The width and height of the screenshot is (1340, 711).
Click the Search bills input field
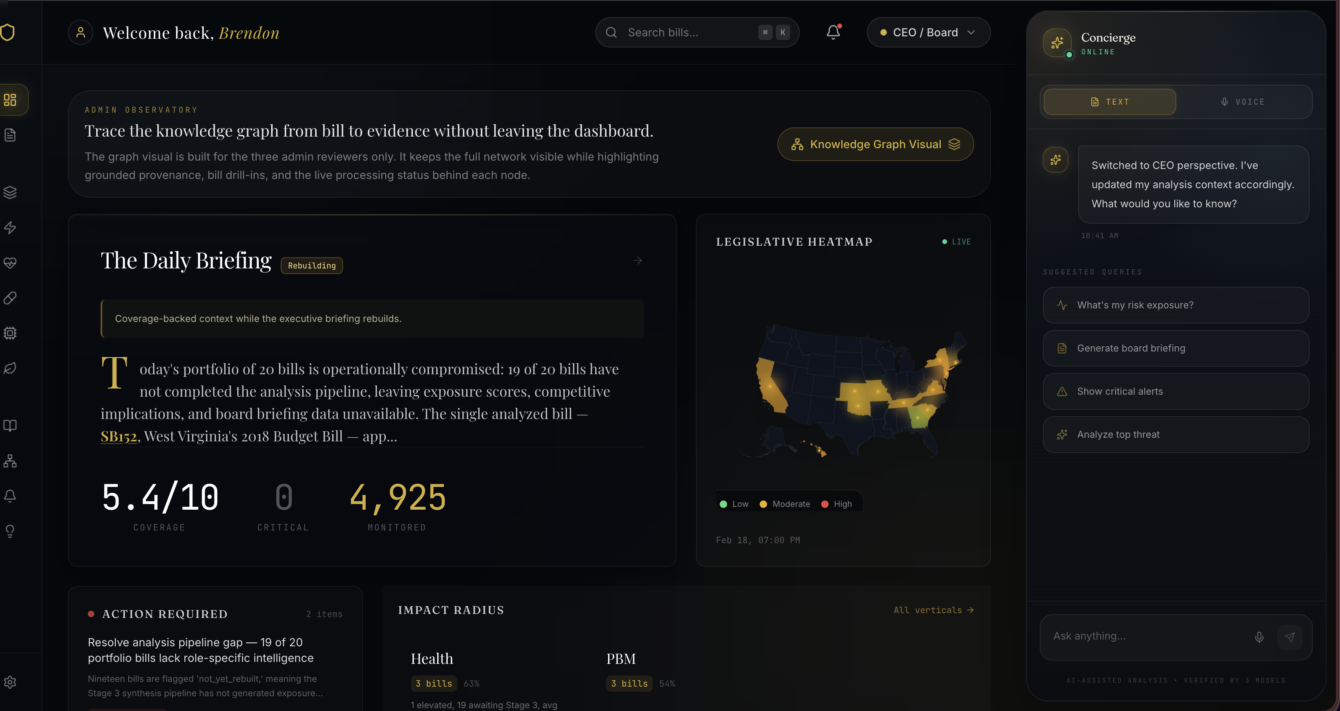687,32
